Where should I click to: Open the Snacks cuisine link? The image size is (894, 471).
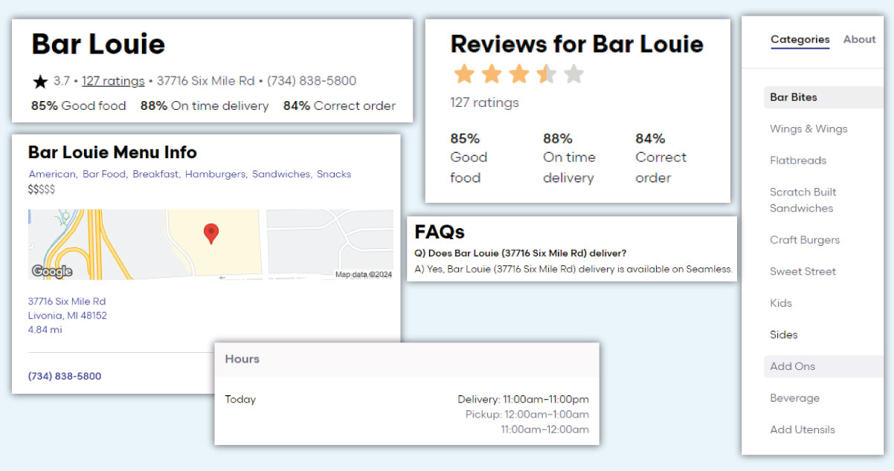[x=334, y=174]
